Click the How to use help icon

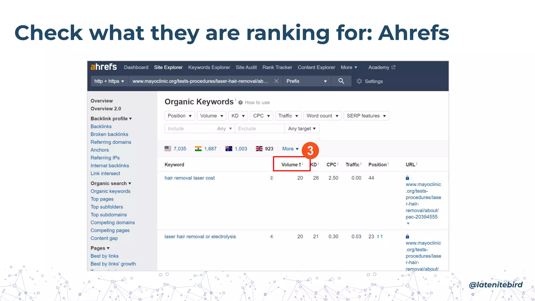[x=240, y=103]
